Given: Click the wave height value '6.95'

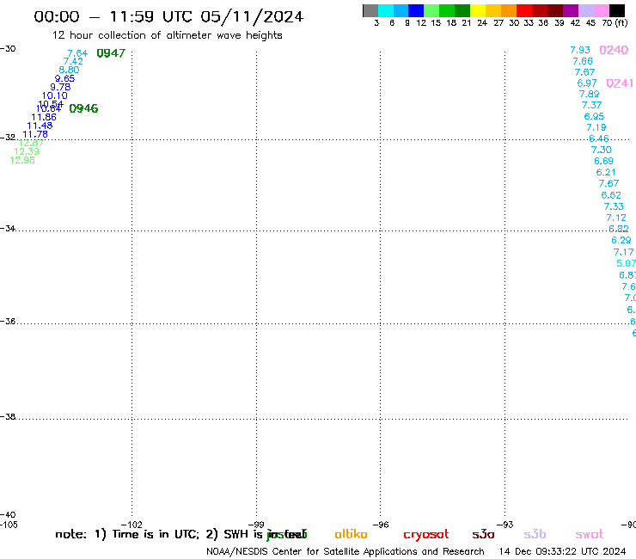Looking at the screenshot, I should click(x=594, y=116).
